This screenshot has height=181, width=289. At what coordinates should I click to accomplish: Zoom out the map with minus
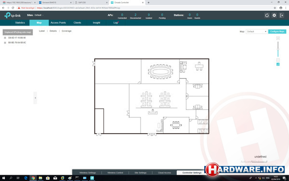click(278, 60)
